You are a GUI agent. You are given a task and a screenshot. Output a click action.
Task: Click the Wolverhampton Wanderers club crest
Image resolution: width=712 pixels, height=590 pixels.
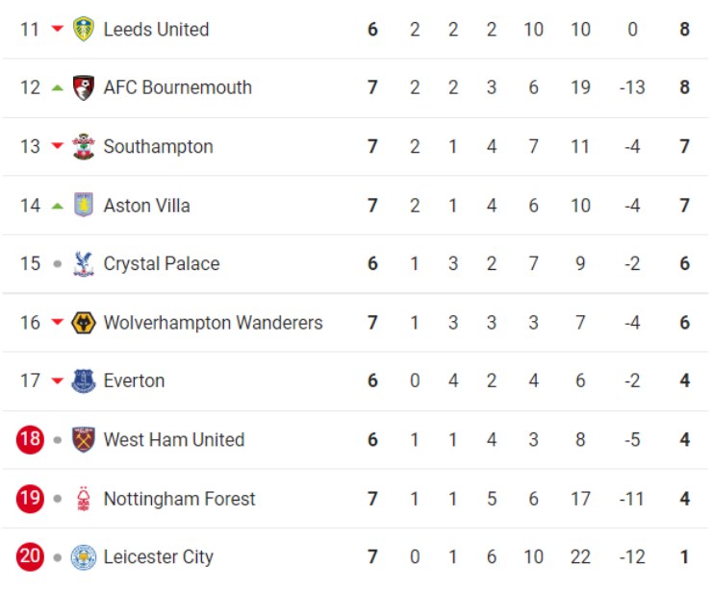(84, 323)
